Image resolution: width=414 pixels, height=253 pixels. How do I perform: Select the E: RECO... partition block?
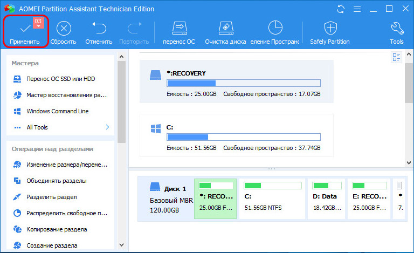(369, 199)
